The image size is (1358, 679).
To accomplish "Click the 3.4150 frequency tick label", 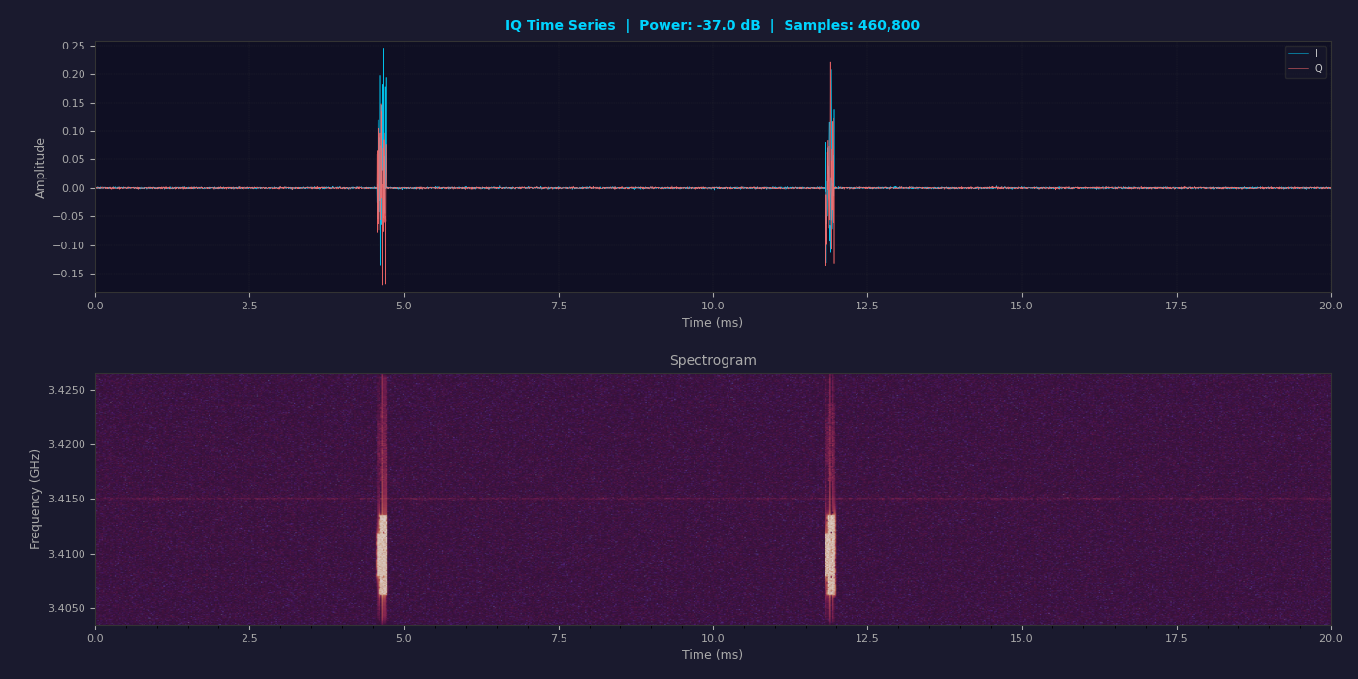I will pyautogui.click(x=67, y=499).
